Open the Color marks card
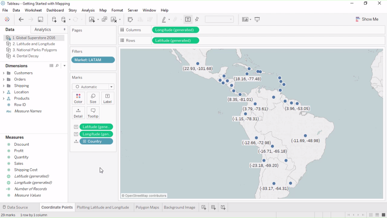The image size is (387, 218). pos(78,98)
